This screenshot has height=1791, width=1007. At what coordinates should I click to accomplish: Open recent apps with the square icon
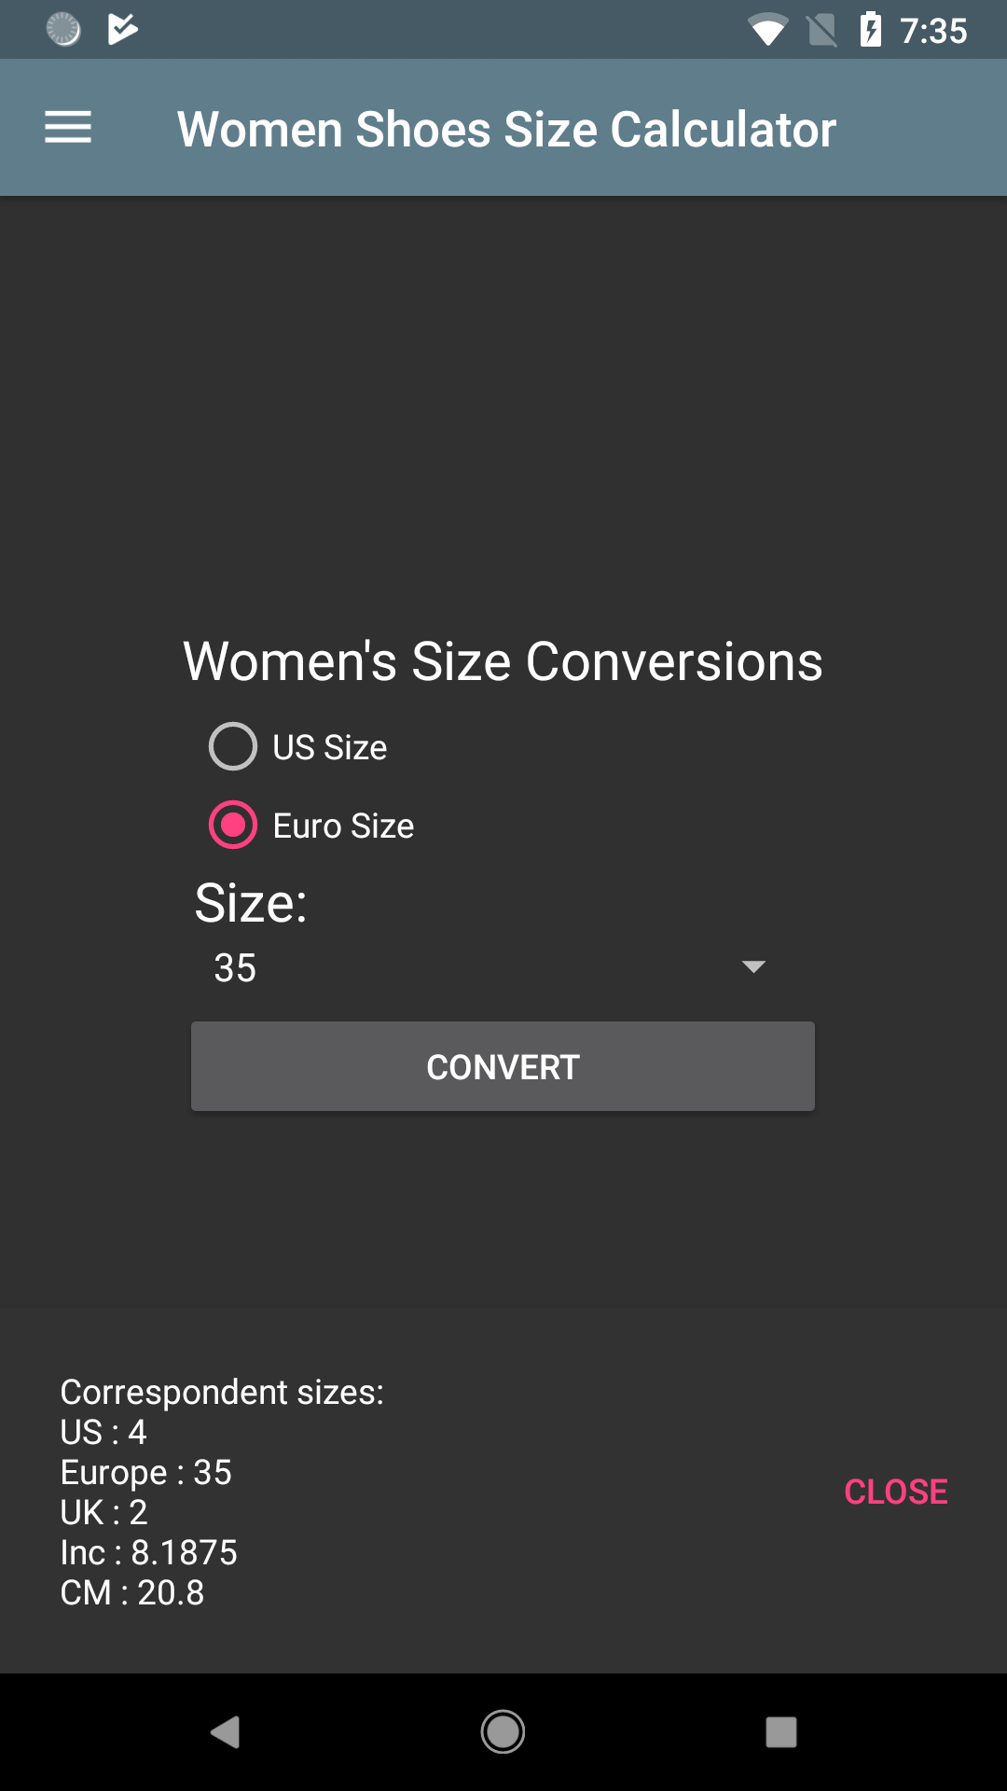point(779,1732)
